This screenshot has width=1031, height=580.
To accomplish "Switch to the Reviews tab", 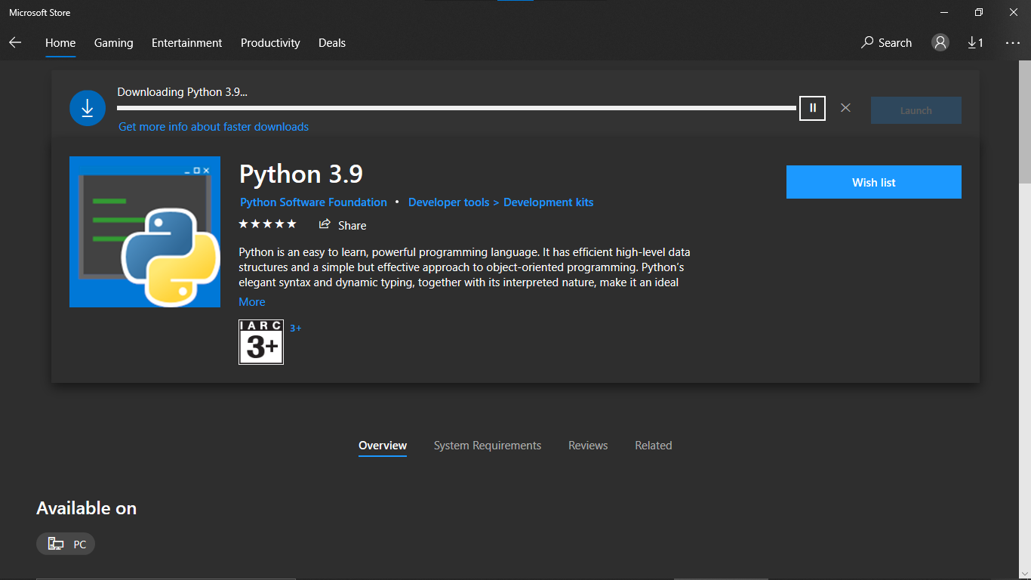I will coord(588,446).
